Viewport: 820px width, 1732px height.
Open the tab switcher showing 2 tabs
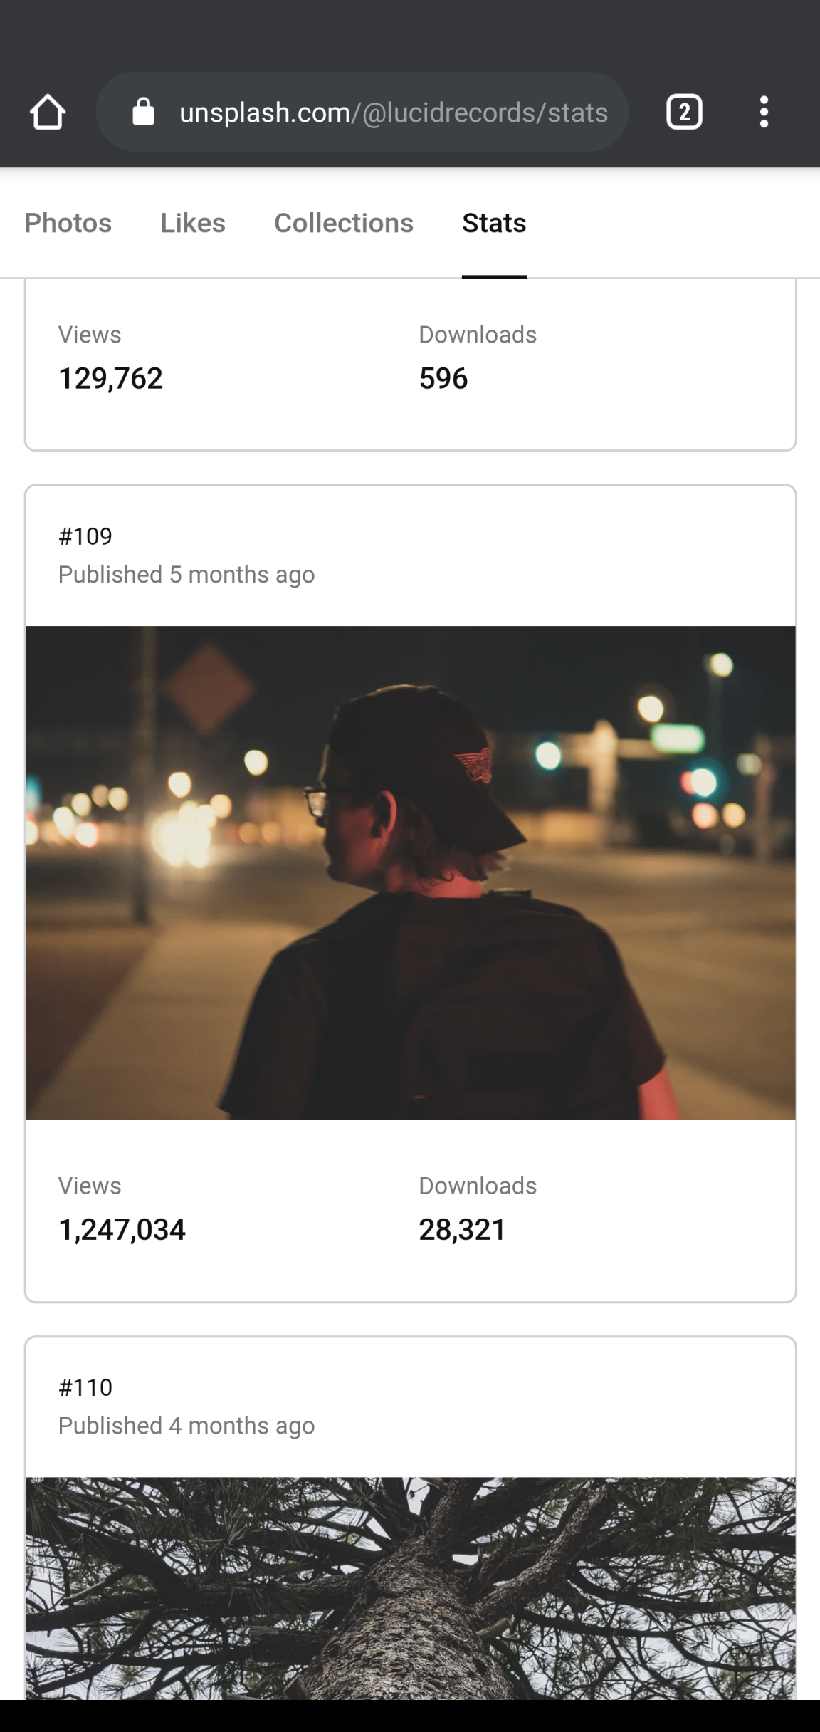coord(683,110)
